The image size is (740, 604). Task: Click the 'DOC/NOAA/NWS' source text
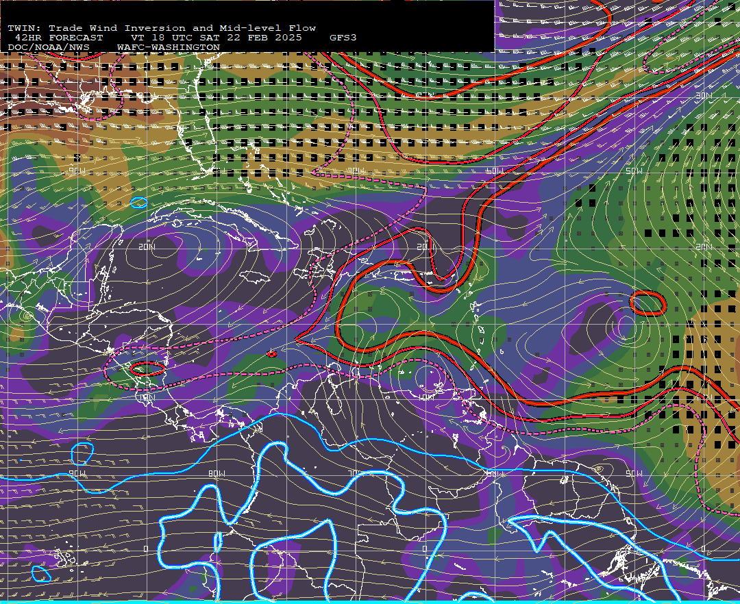click(x=48, y=48)
